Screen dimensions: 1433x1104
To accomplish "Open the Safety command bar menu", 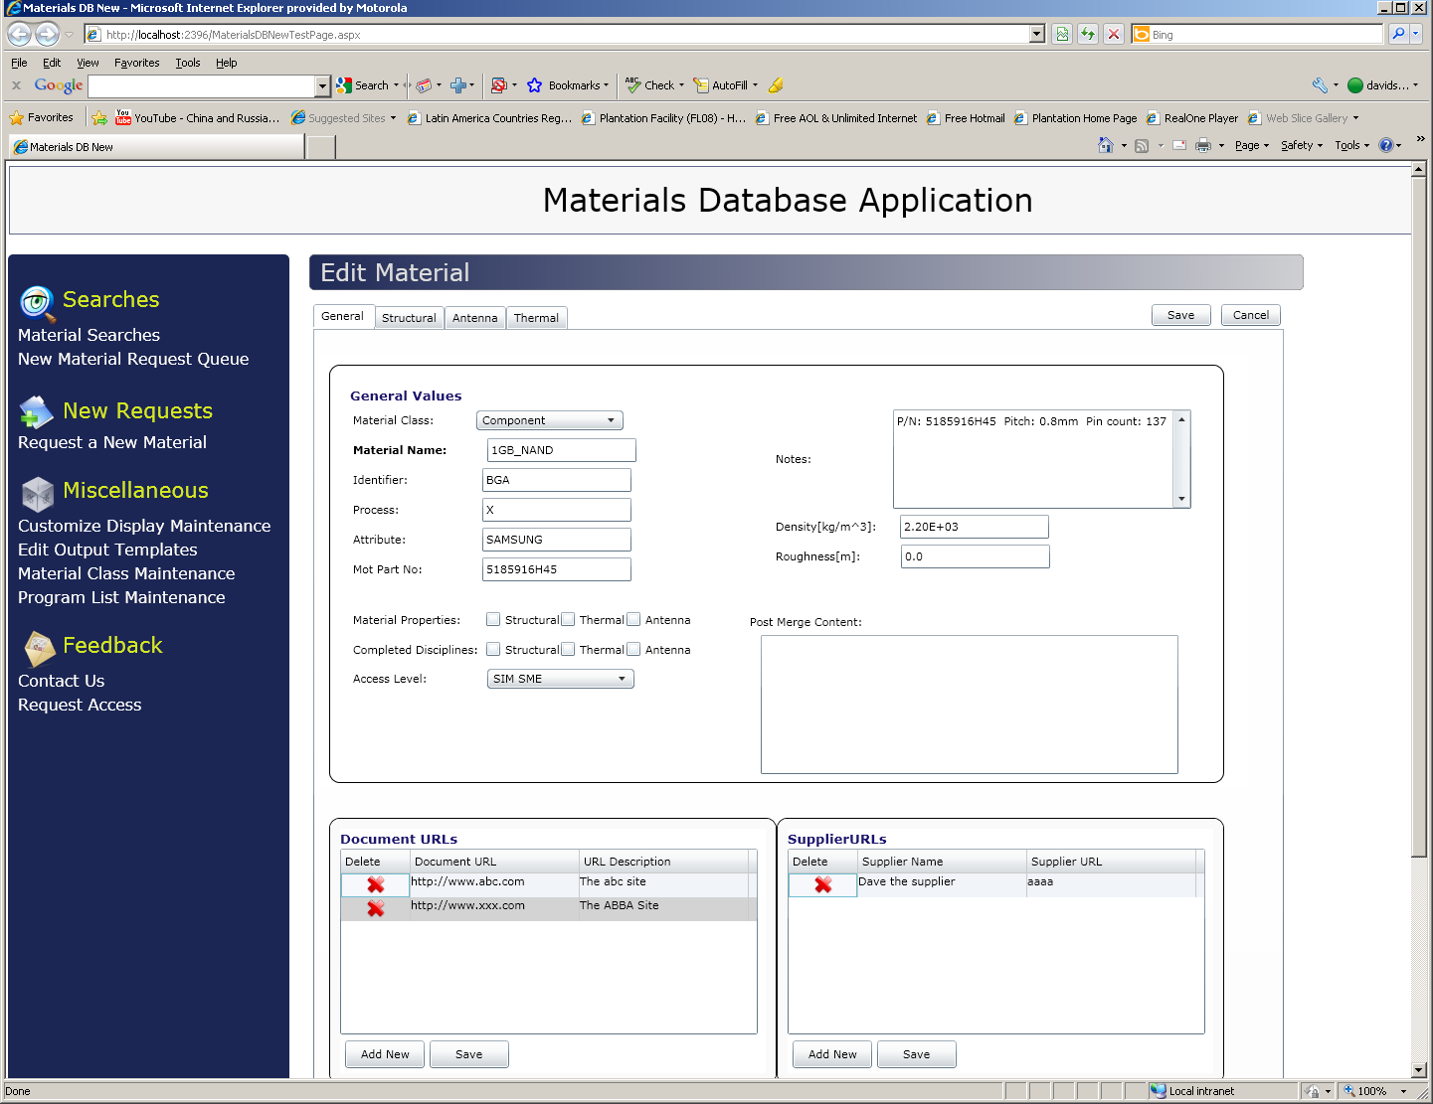I will pyautogui.click(x=1302, y=145).
